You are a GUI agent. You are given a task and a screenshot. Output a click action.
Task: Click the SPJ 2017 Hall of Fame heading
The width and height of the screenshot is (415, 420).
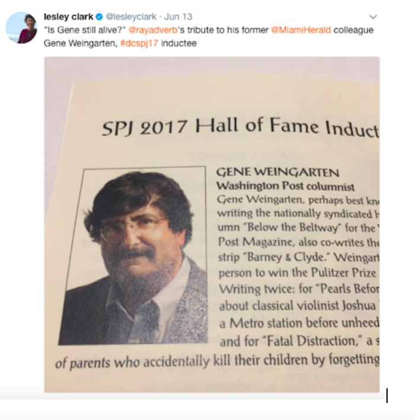240,127
